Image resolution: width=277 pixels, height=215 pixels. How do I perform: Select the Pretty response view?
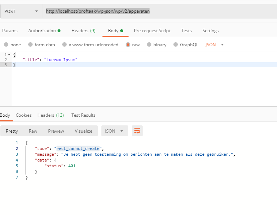tap(12, 131)
